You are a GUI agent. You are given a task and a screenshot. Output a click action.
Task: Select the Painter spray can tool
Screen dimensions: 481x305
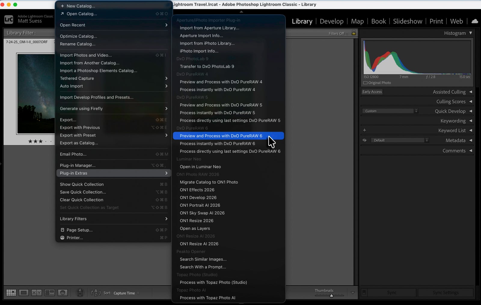(x=80, y=292)
